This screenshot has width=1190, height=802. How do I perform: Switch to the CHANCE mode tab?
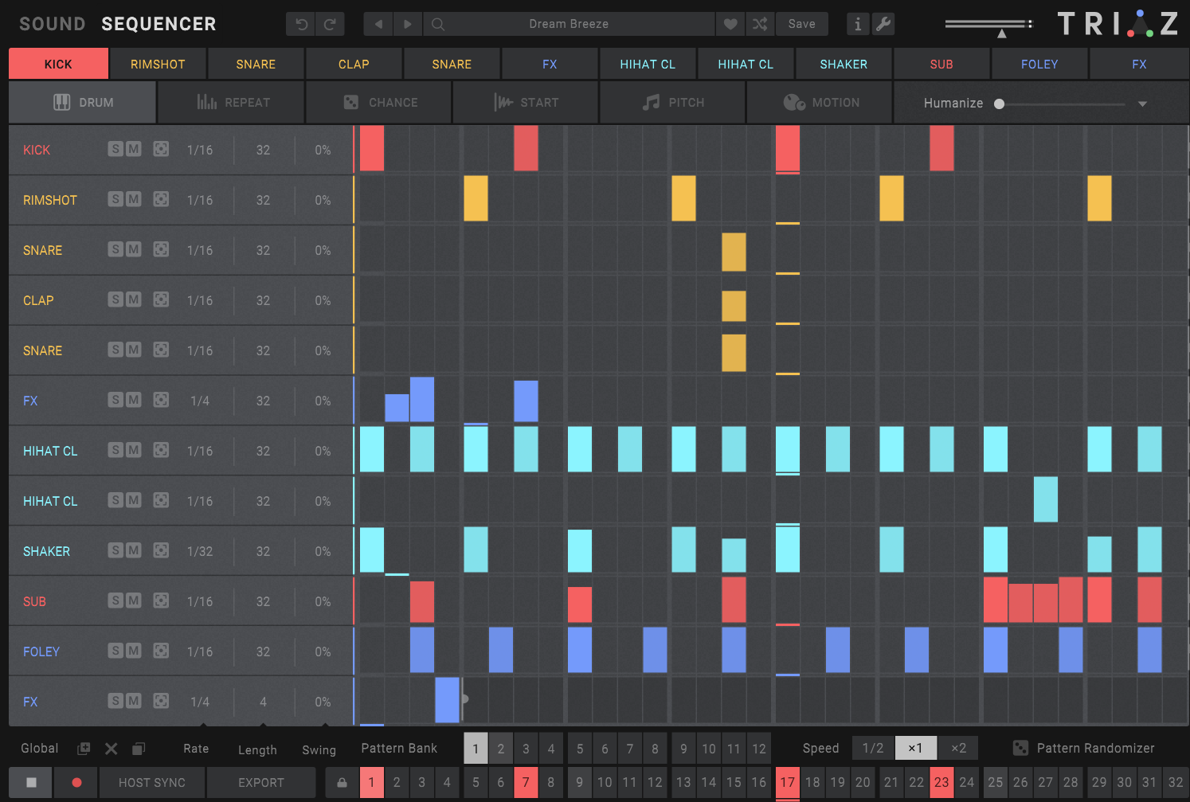(x=379, y=103)
